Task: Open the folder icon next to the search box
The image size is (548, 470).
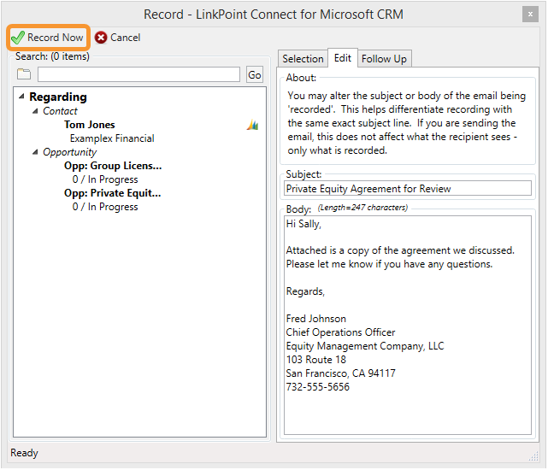Action: tap(24, 74)
